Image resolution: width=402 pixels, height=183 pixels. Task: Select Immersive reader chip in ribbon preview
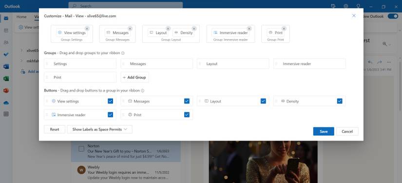pyautogui.click(x=230, y=33)
